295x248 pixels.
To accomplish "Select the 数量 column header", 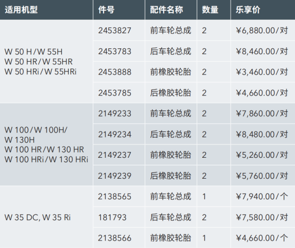I will coord(210,10).
